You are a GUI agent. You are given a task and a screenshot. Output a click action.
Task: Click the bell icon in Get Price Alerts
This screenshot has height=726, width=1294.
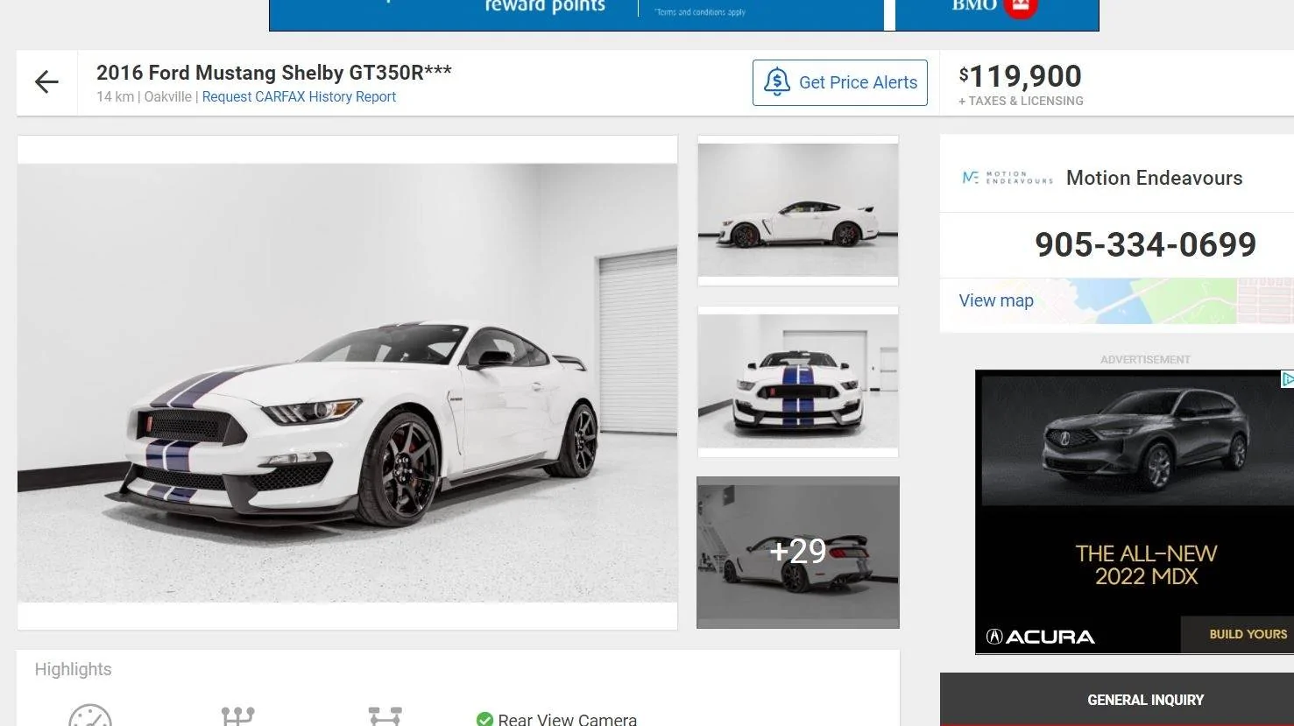776,82
